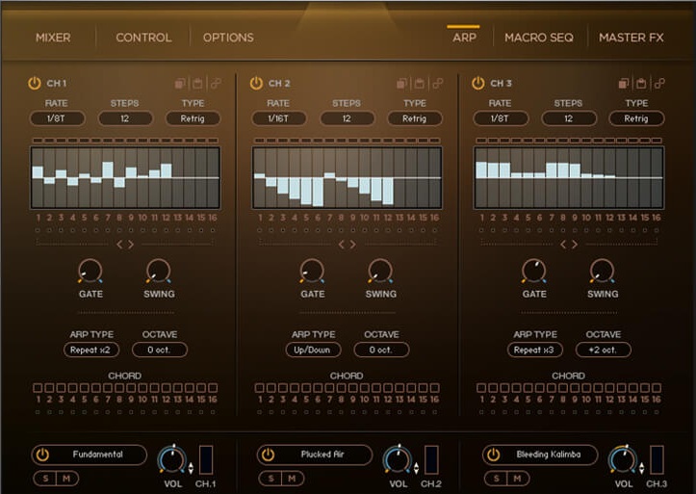Screen dimensions: 696x494
Task: Click the CH 2 link icon
Action: [x=438, y=84]
